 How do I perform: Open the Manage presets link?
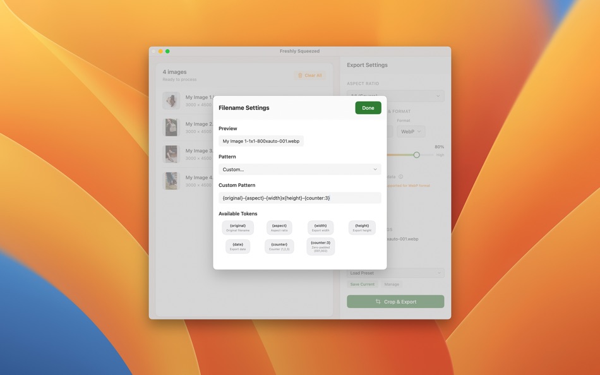click(392, 284)
